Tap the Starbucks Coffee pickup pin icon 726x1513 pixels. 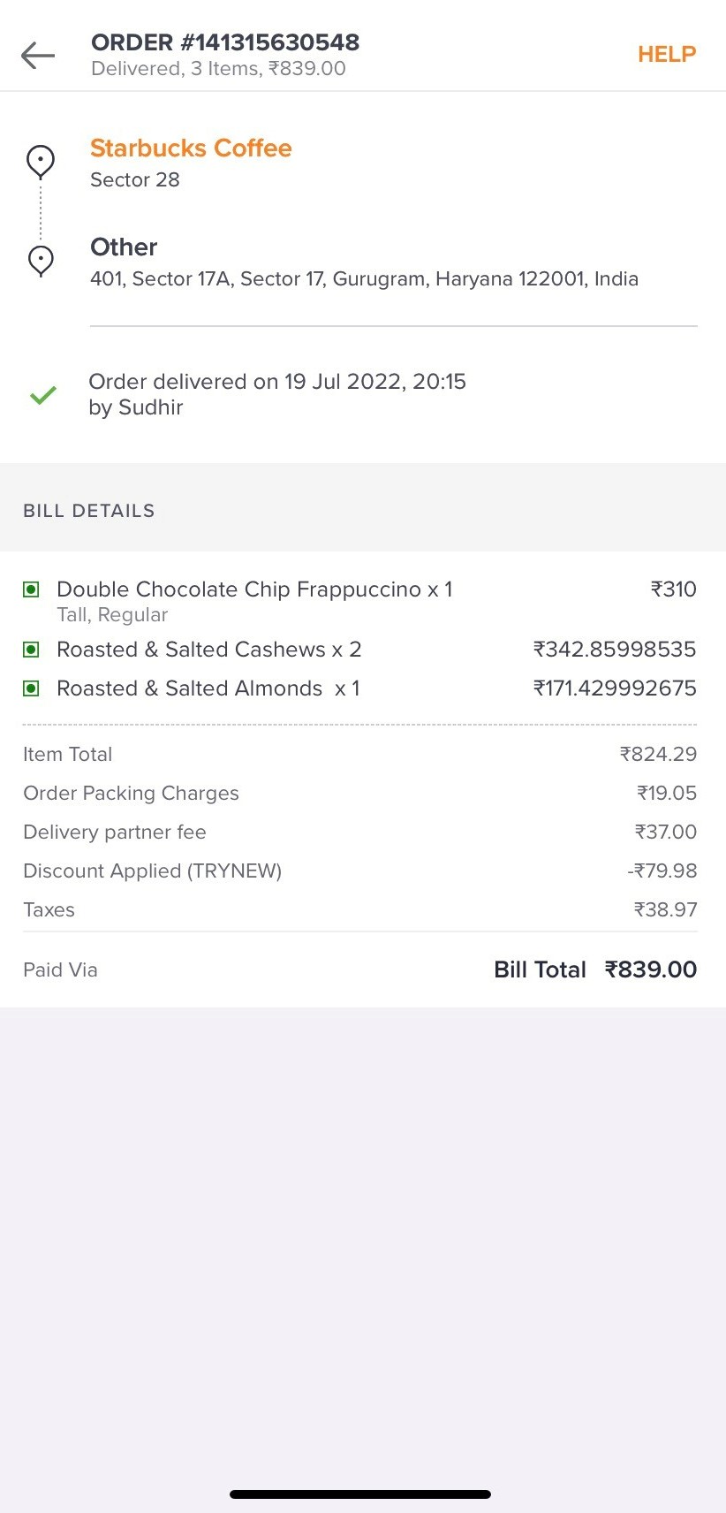[x=41, y=162]
